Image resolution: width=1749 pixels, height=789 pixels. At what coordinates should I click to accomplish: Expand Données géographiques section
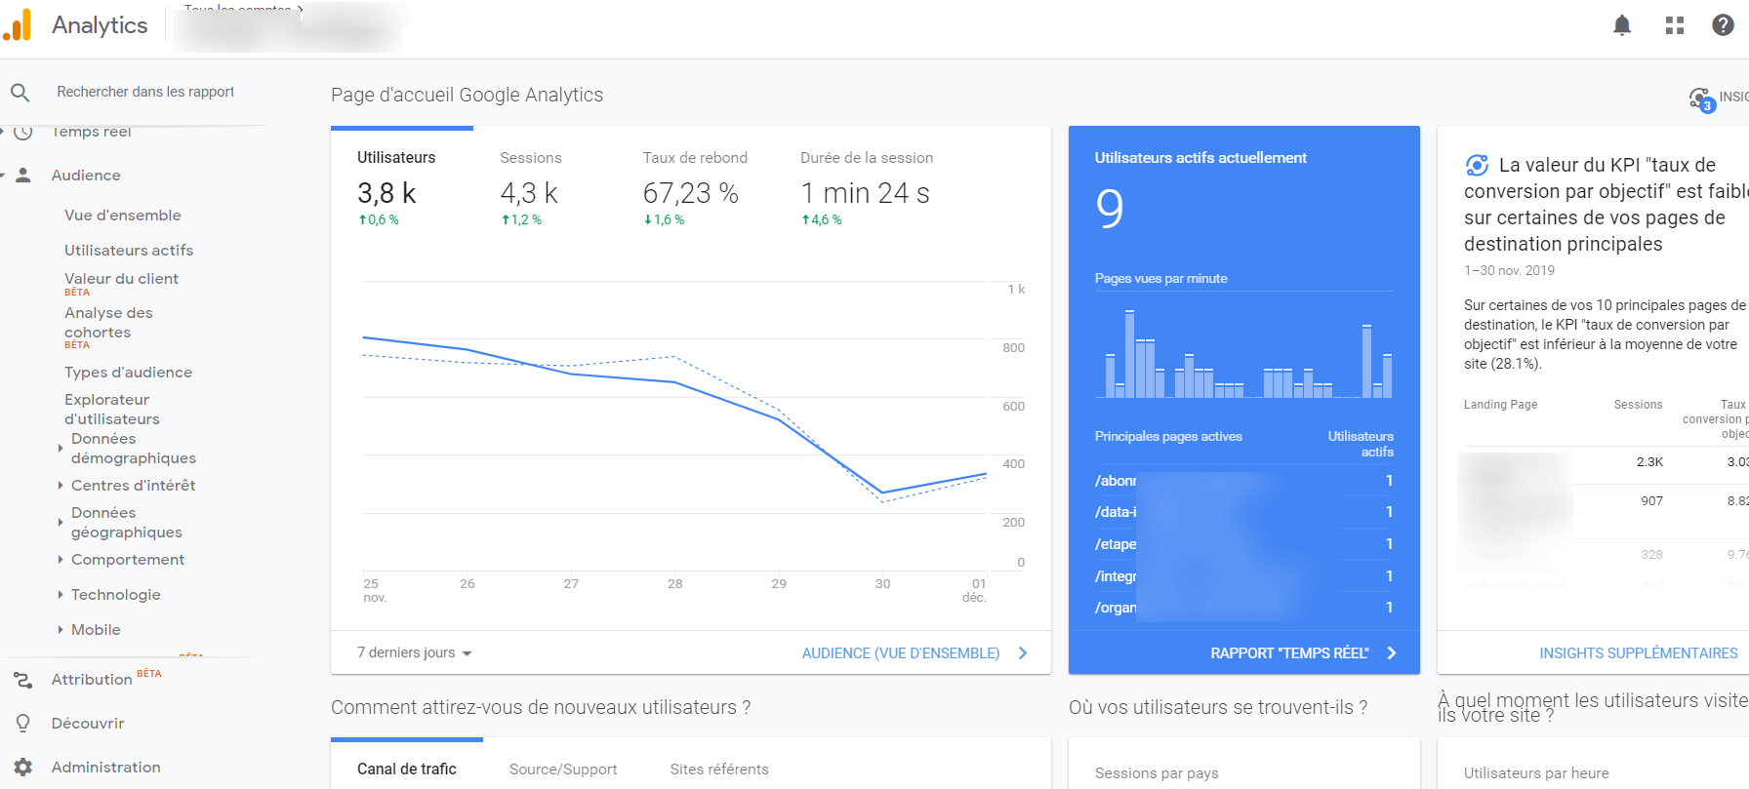[x=61, y=523]
